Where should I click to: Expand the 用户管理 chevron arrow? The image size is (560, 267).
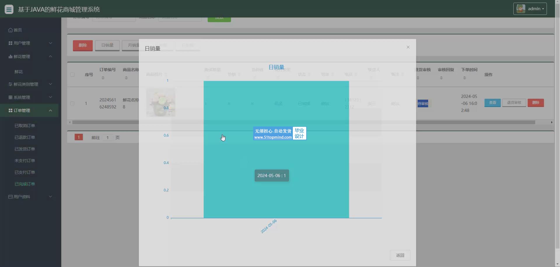point(50,43)
